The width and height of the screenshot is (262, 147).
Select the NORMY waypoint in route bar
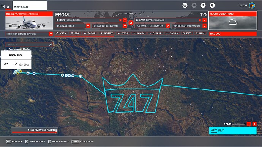(x=106, y=33)
